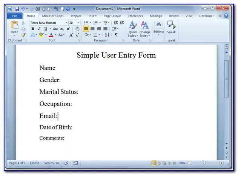Open Font dialog launcher

pyautogui.click(x=79, y=40)
